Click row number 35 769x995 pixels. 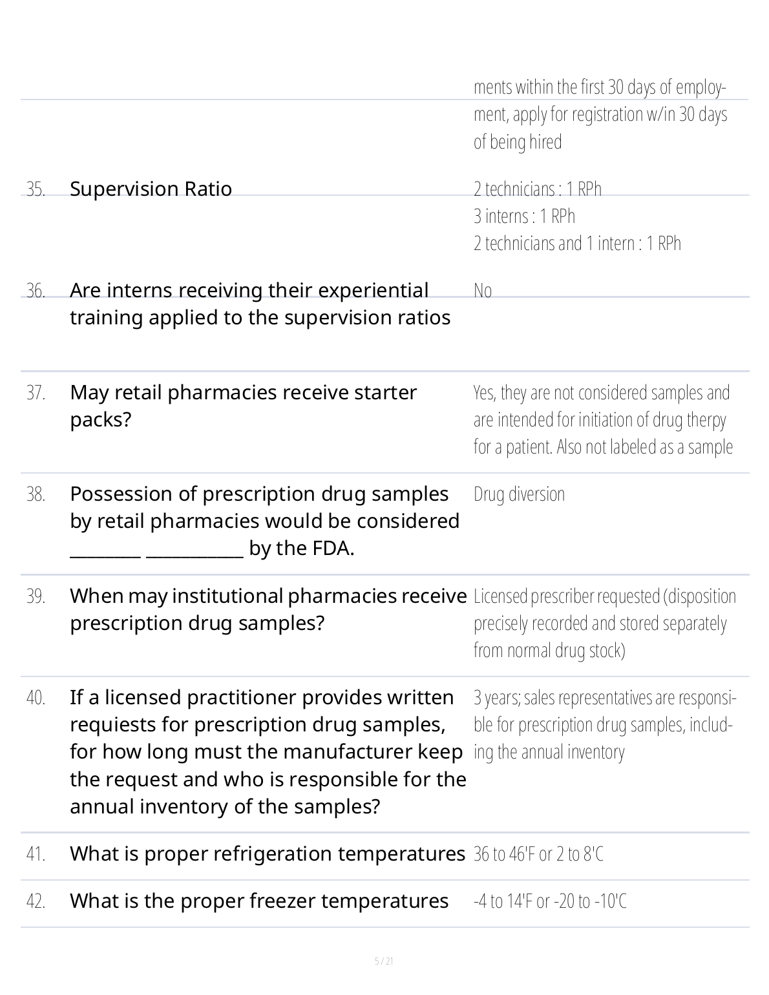tap(36, 189)
